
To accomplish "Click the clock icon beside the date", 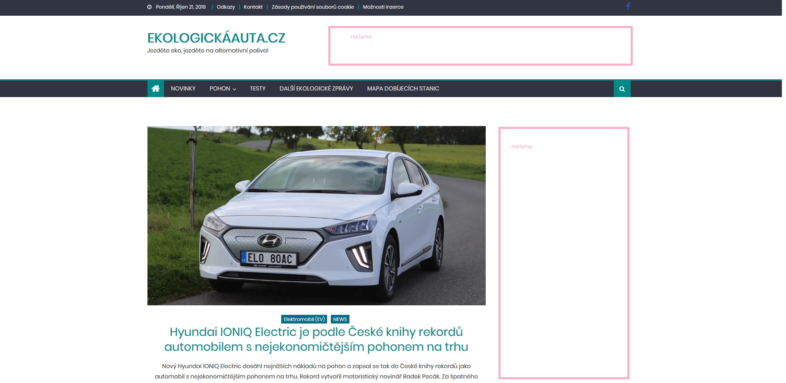I will coord(150,7).
